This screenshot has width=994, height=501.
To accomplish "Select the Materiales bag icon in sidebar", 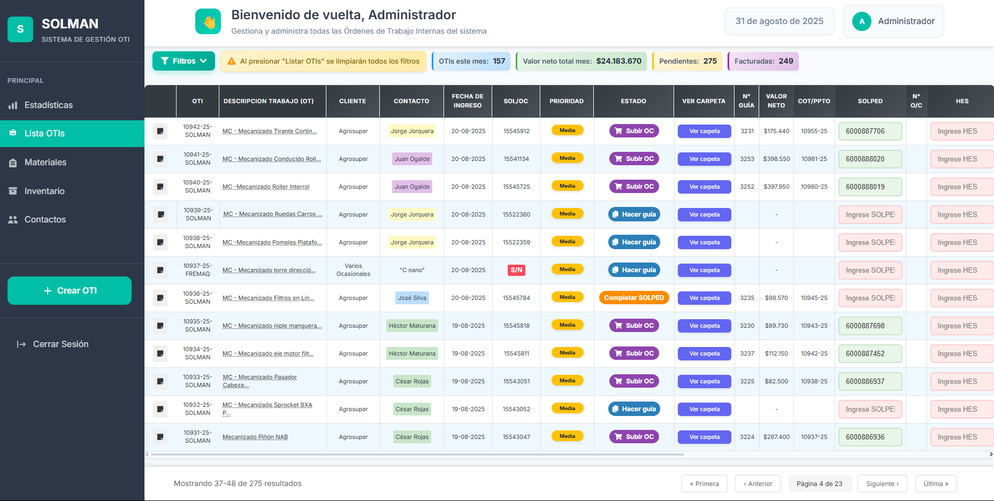I will 13,163.
